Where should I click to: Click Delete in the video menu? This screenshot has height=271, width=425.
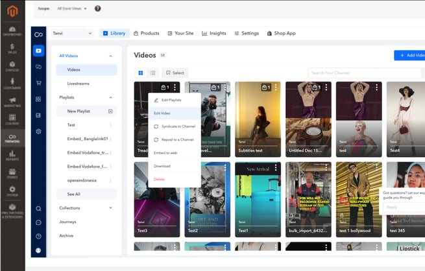coord(159,179)
